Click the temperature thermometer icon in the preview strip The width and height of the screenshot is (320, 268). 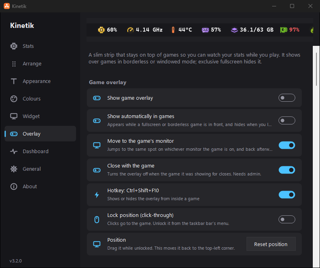[x=173, y=30]
